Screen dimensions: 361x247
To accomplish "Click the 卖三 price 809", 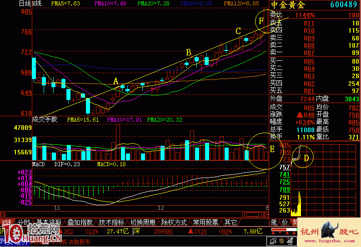I will [x=309, y=38].
